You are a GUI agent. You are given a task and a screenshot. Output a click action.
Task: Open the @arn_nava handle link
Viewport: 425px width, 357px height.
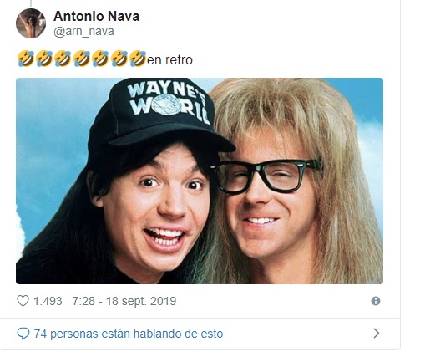(x=83, y=32)
